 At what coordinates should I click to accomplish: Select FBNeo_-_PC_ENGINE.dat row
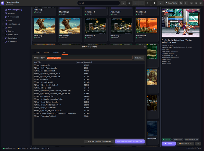pos(89,96)
